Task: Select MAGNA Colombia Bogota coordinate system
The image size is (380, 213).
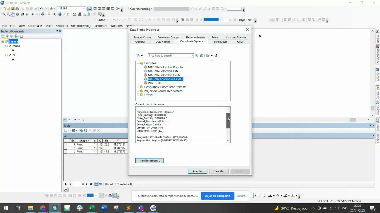Action: 165,67
